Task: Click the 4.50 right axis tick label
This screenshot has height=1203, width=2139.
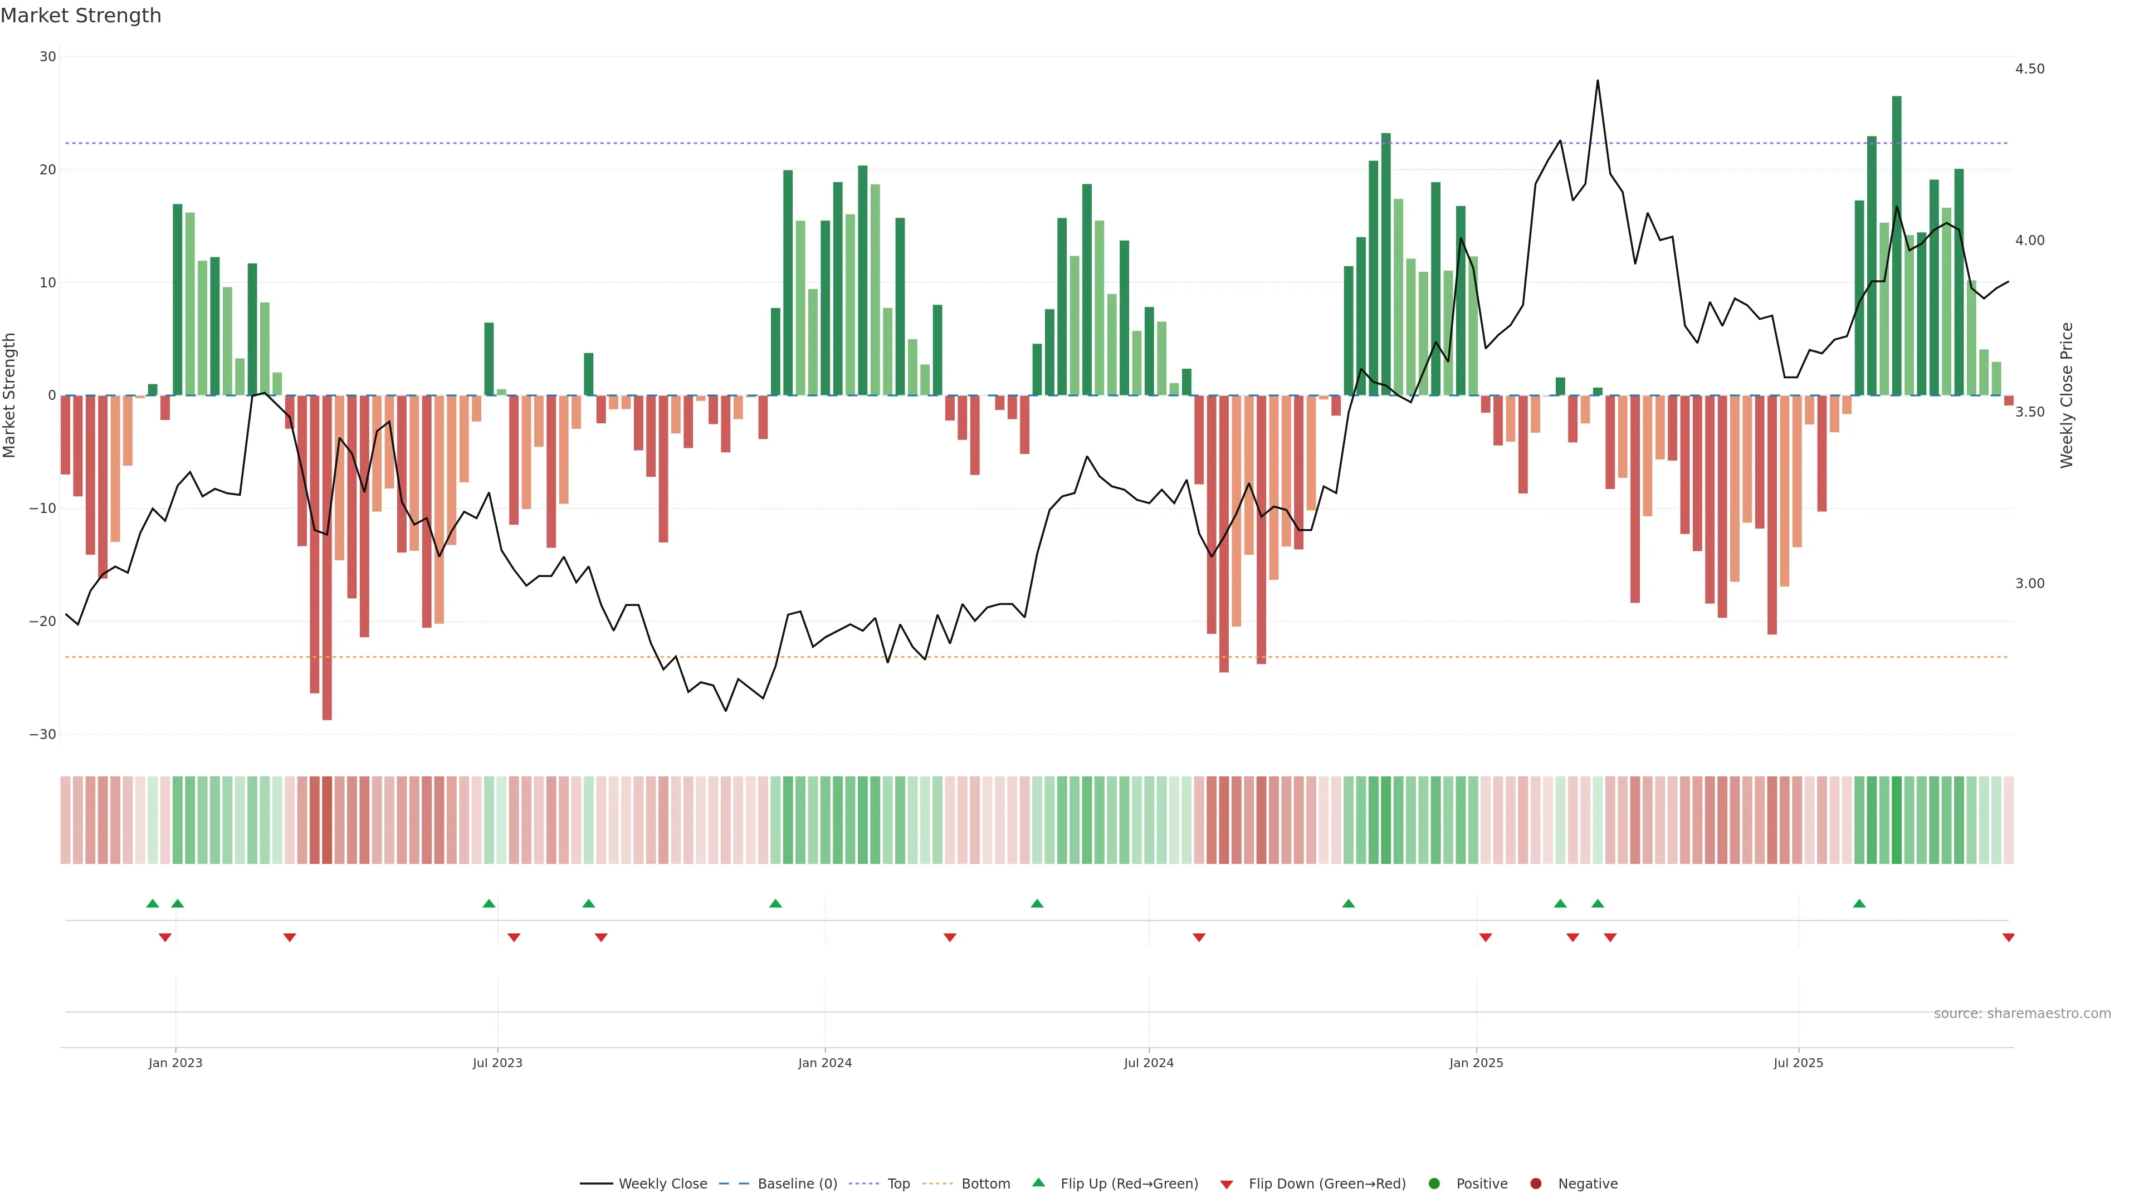Action: (2029, 69)
